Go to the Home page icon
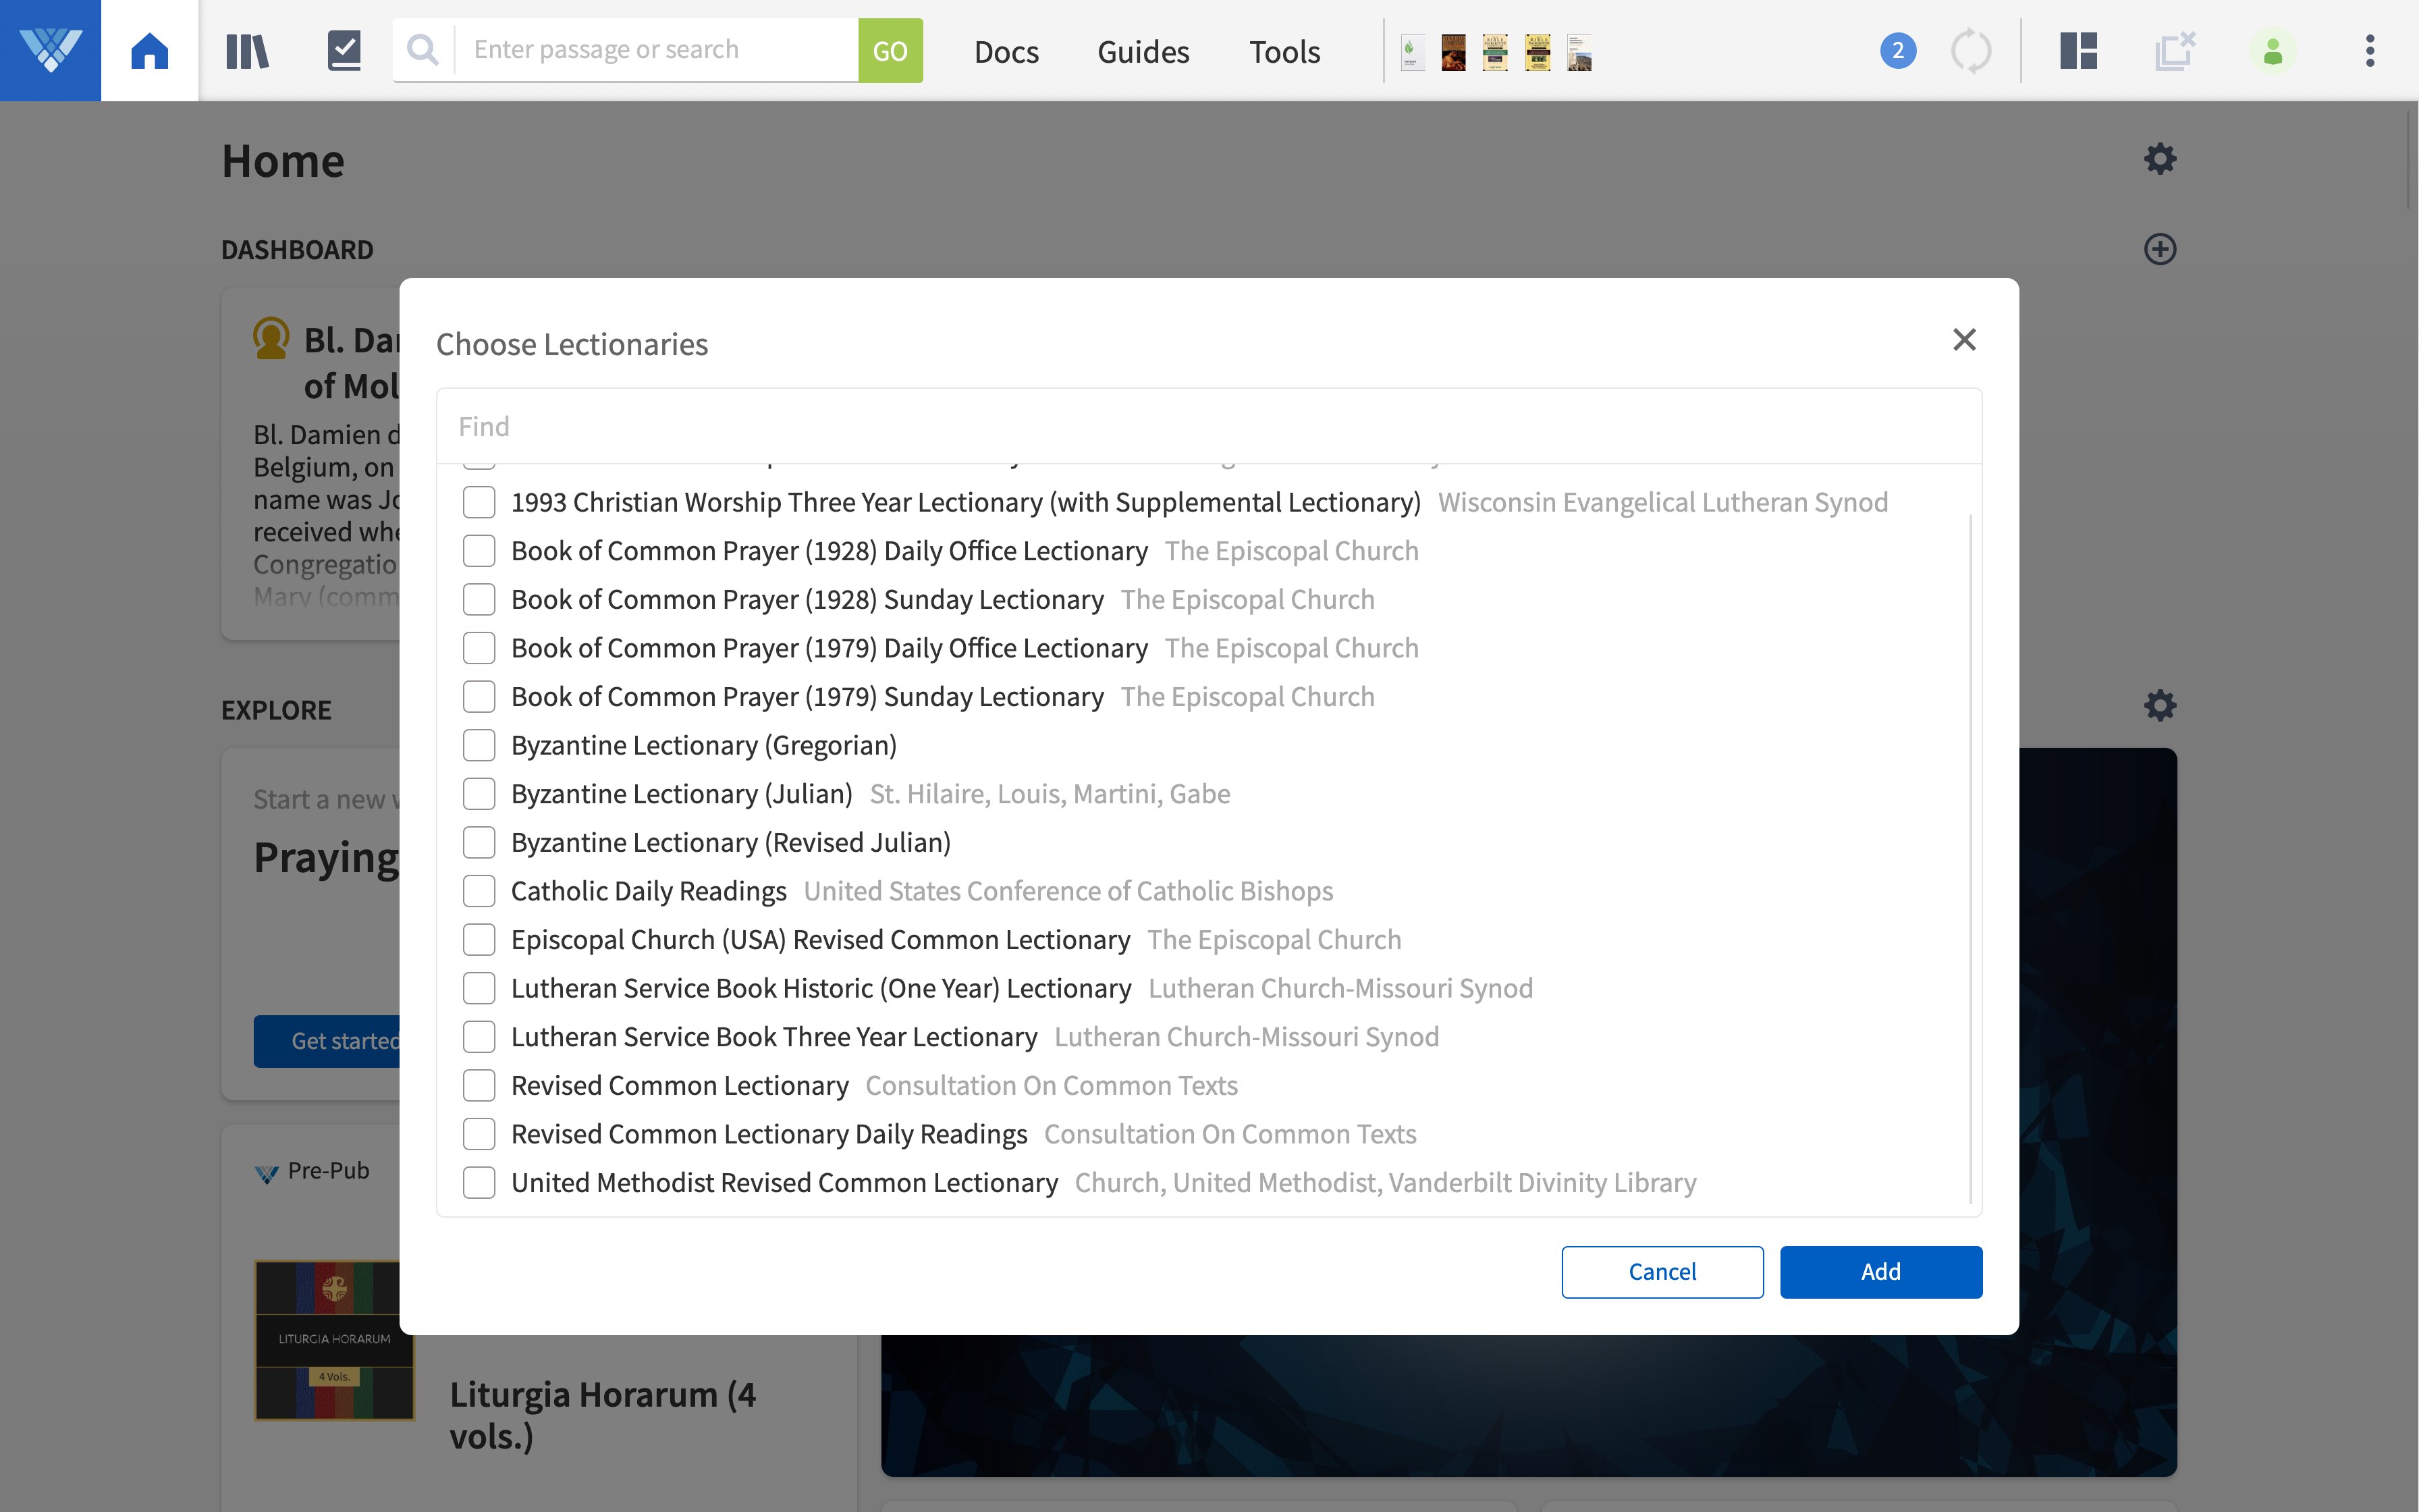 click(x=150, y=50)
